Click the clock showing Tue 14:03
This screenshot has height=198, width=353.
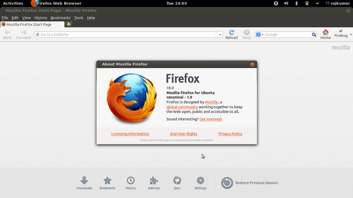[177, 3]
